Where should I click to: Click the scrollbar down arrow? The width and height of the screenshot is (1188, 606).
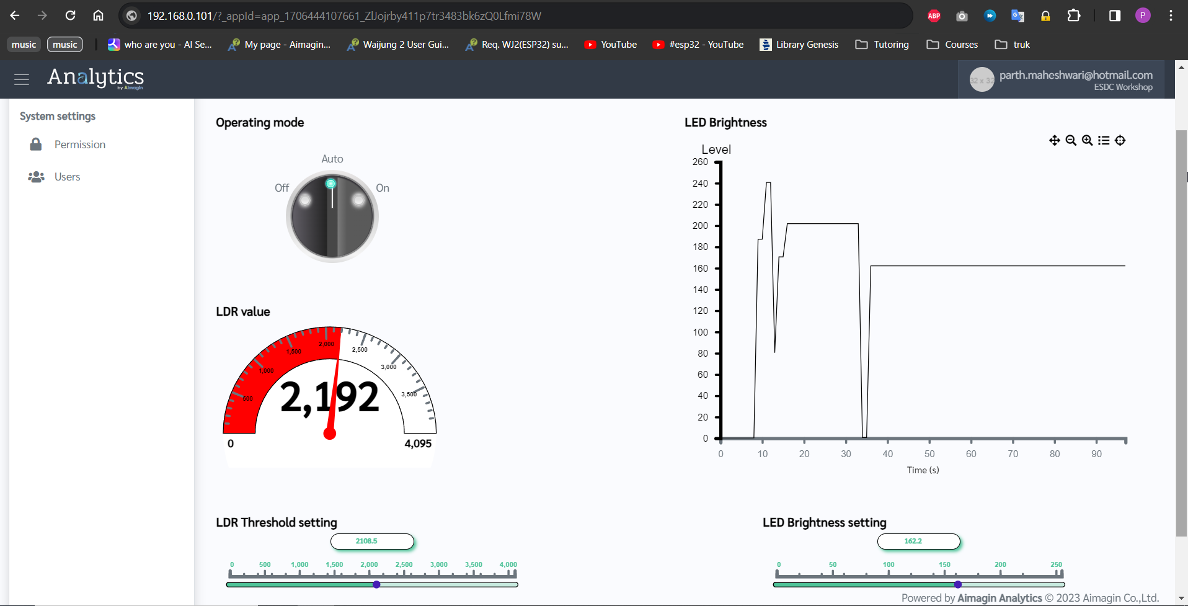point(1181,599)
